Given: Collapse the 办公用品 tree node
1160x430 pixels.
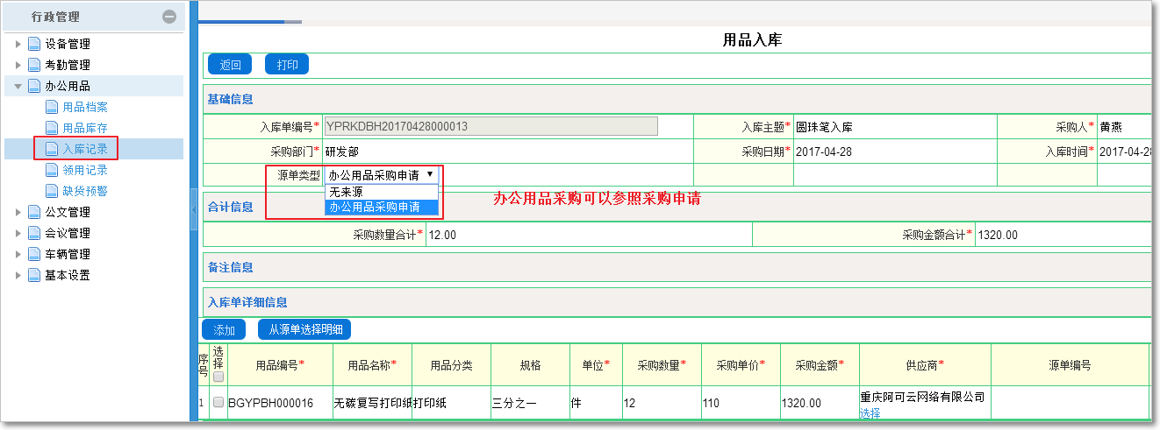Looking at the screenshot, I should [x=18, y=86].
